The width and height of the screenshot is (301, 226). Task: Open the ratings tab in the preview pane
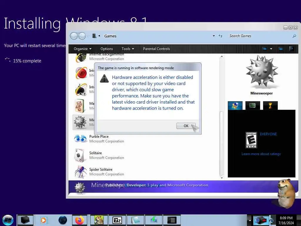tap(235, 106)
